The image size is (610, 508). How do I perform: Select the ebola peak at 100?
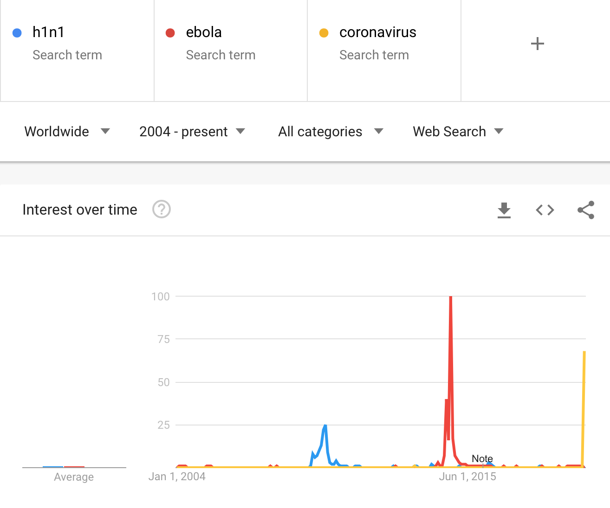click(451, 297)
